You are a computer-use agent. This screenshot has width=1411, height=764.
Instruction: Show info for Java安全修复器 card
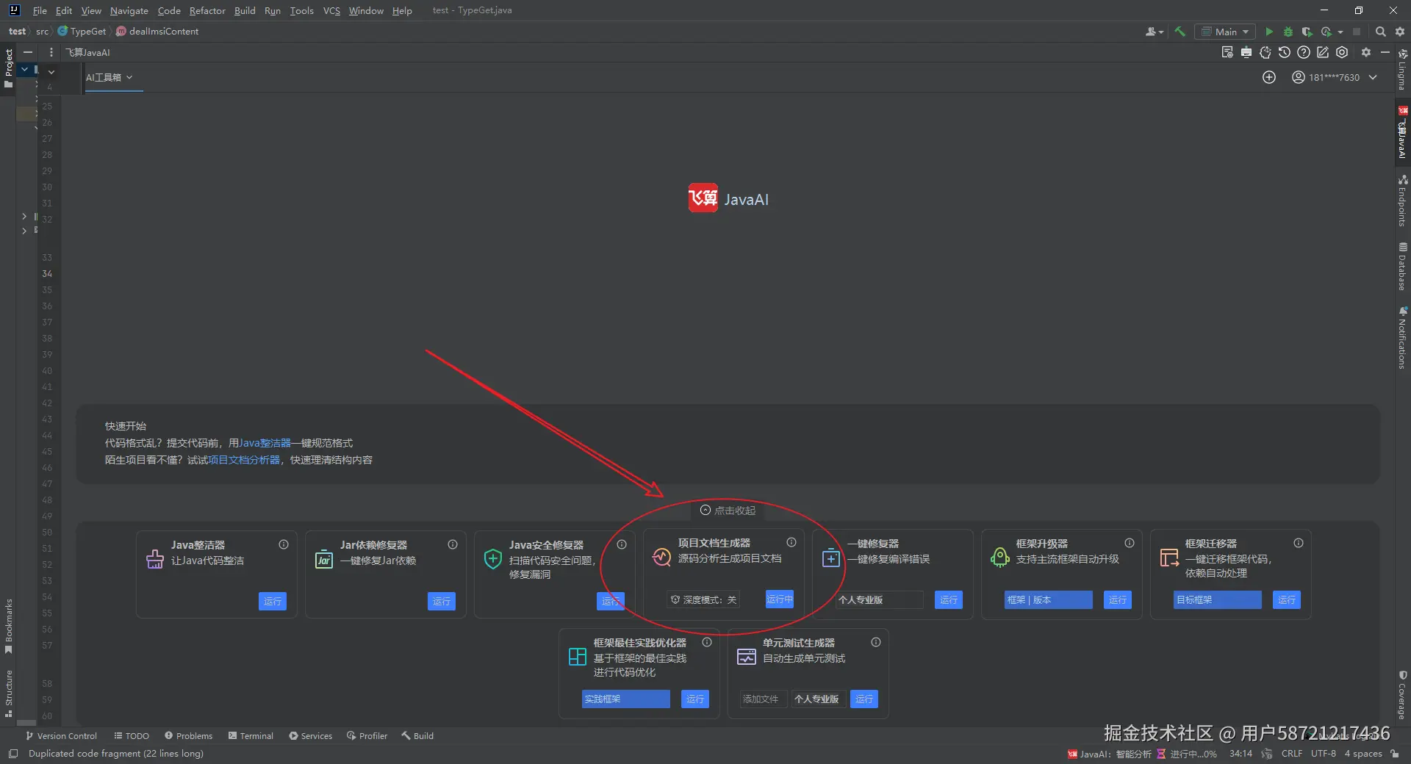[x=622, y=544]
